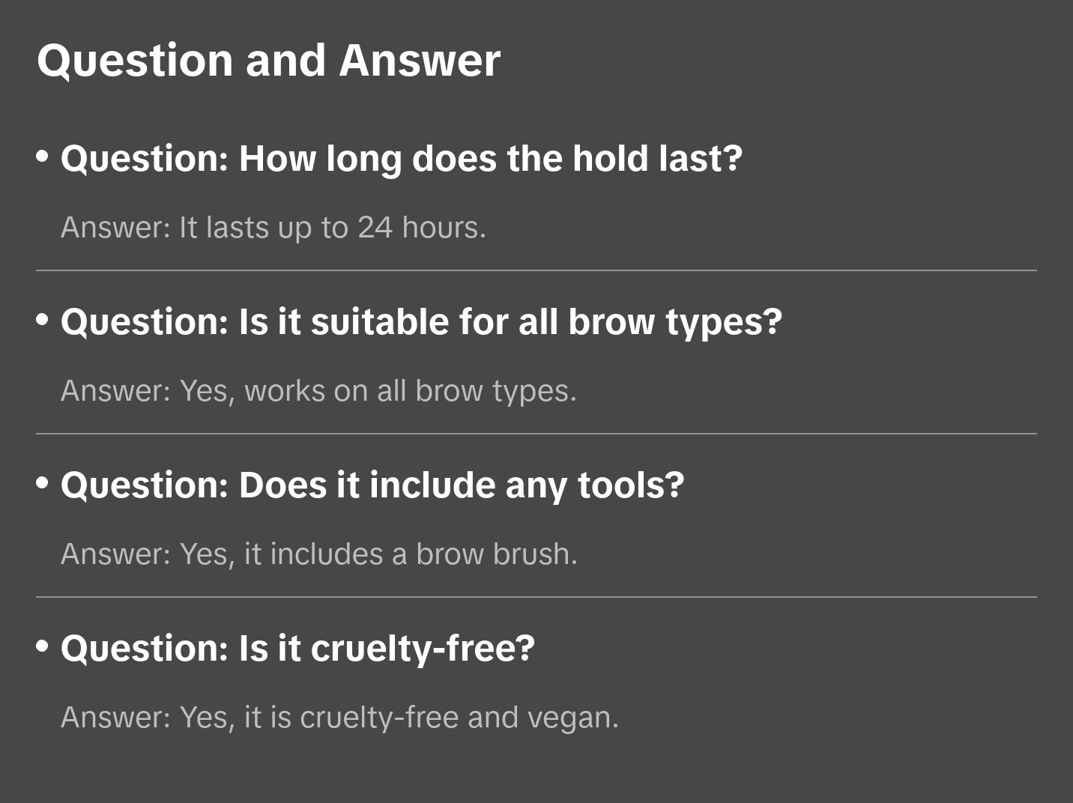Click the "Question and Answer" heading

[268, 60]
